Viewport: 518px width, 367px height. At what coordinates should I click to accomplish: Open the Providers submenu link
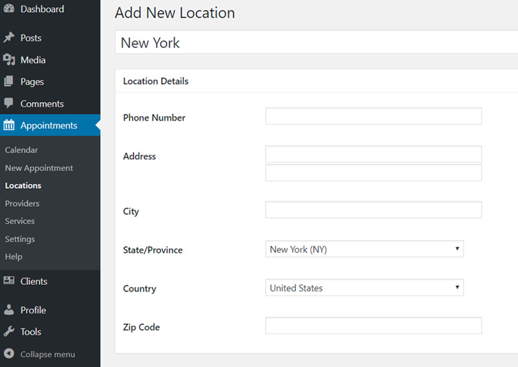[22, 204]
